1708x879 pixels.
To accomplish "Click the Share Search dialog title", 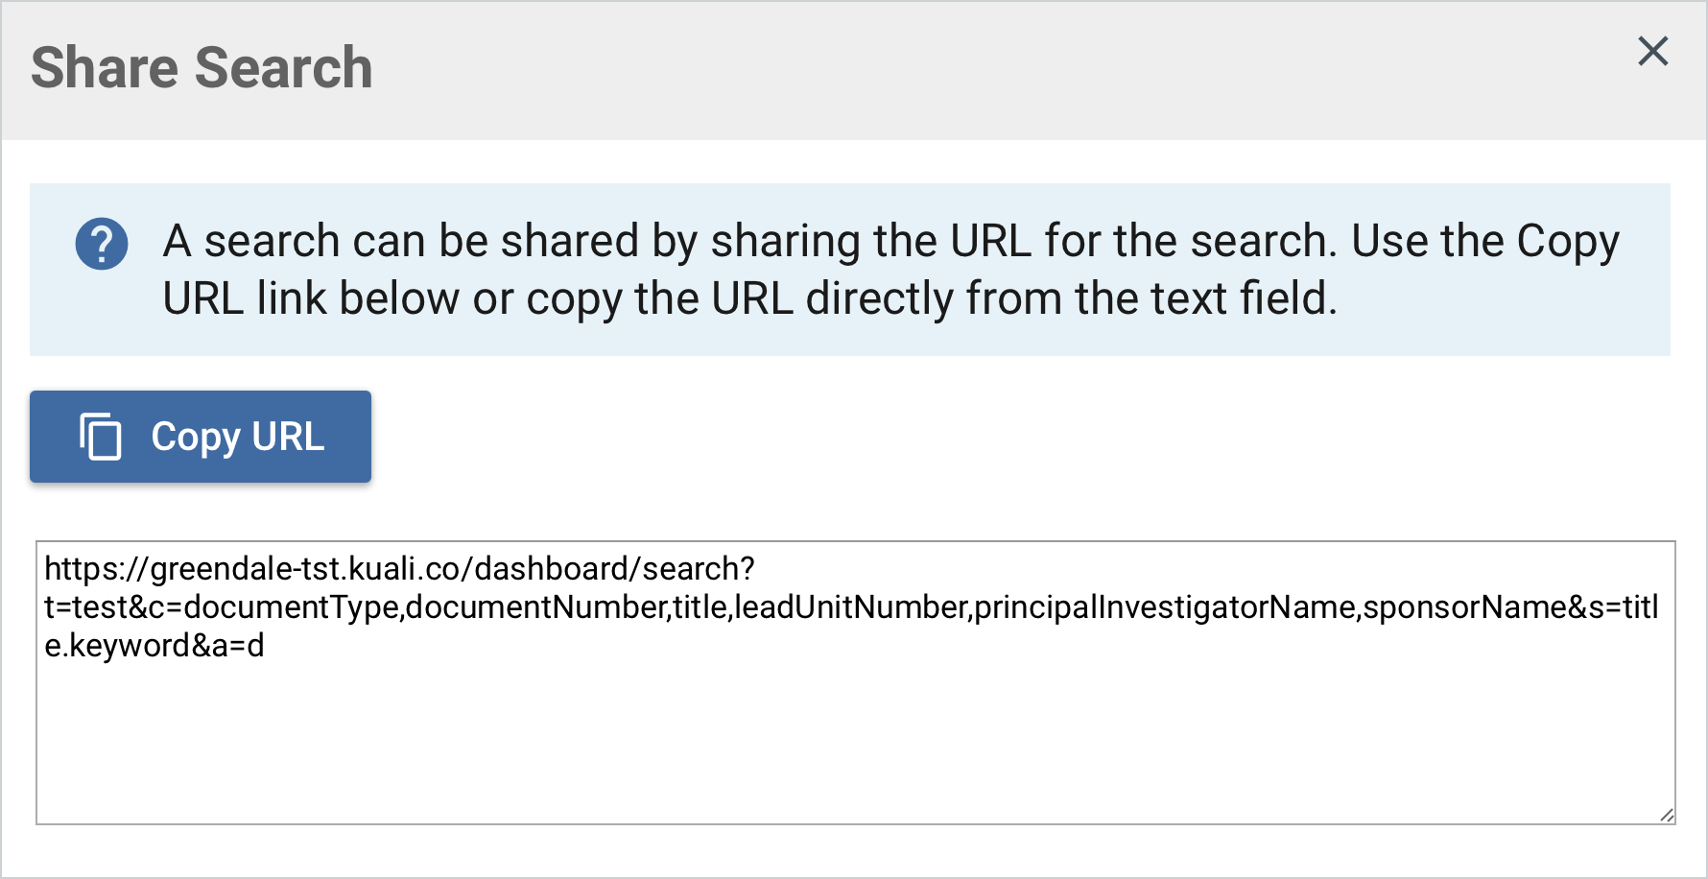I will pos(202,68).
